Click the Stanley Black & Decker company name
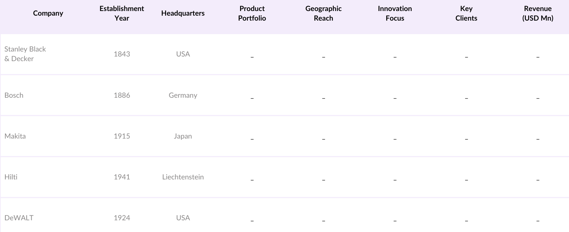This screenshot has height=232, width=569. [25, 54]
